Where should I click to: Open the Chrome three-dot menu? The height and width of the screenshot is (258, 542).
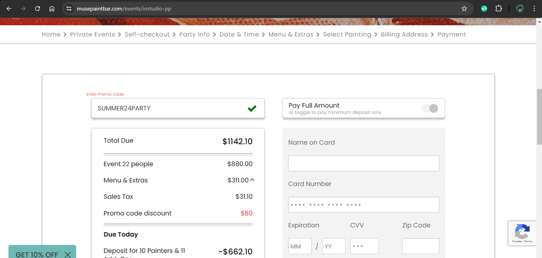[x=534, y=9]
